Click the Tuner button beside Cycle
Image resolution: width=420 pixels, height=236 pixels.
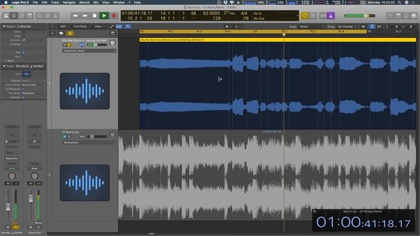click(x=313, y=16)
